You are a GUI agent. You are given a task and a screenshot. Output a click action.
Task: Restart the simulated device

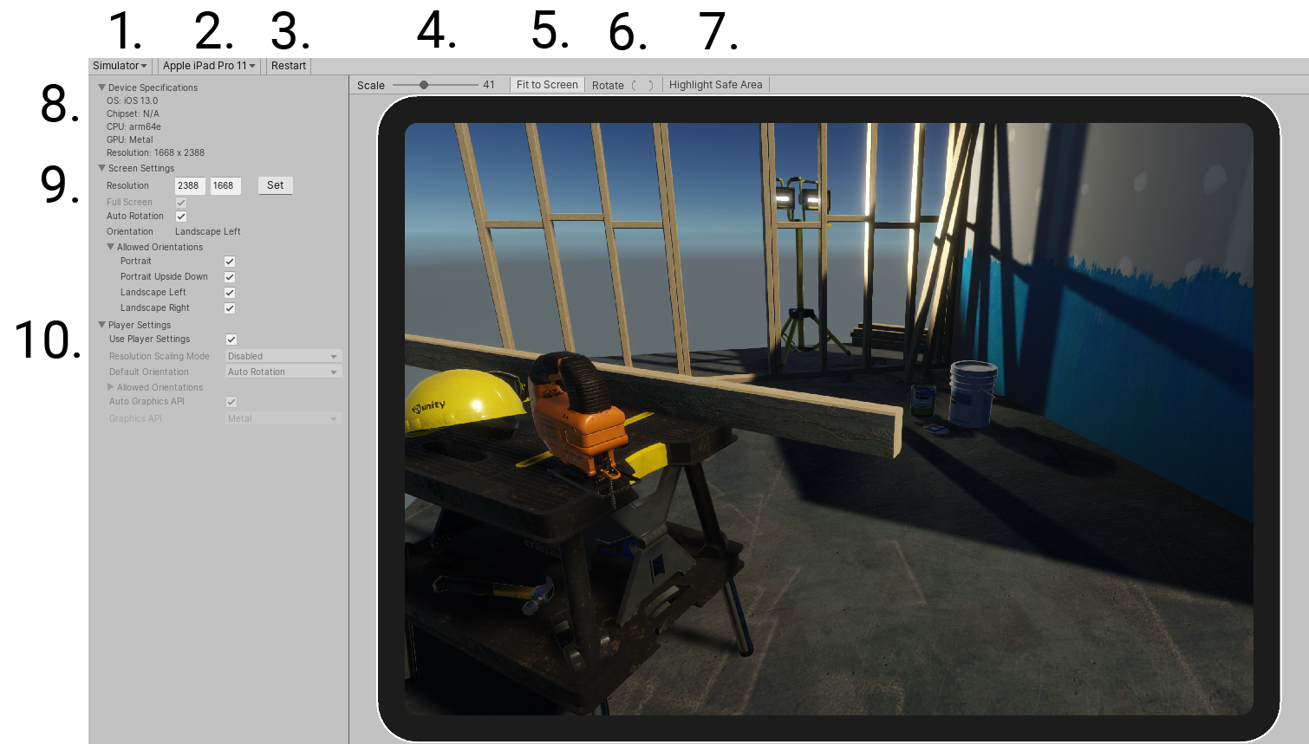(x=288, y=65)
